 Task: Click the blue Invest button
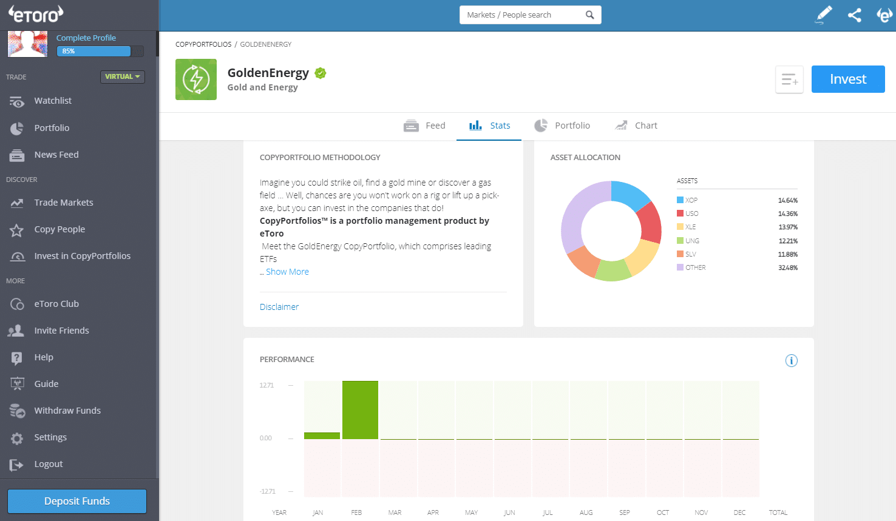click(x=848, y=79)
